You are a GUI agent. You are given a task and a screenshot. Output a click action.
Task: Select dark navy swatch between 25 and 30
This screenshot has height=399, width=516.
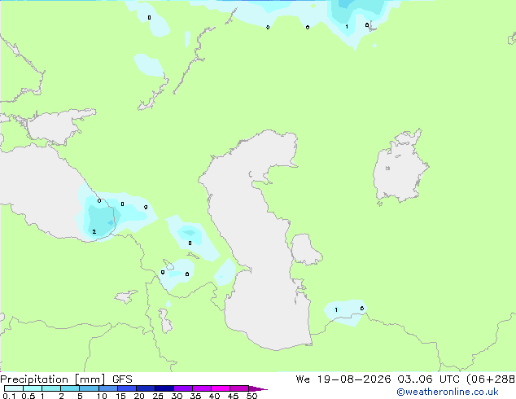[x=164, y=388]
